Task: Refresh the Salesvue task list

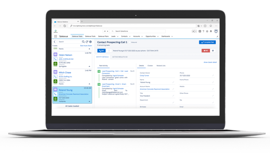Action: (87, 42)
